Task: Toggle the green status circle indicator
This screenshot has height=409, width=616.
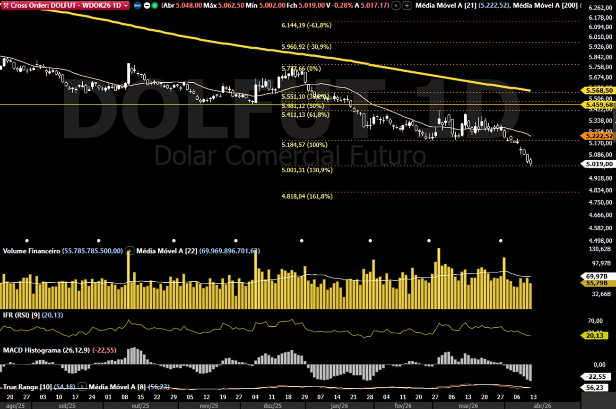Action: pyautogui.click(x=155, y=6)
